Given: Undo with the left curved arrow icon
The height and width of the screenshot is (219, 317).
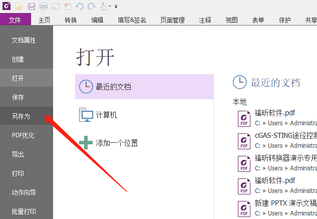Looking at the screenshot, I should click(x=80, y=7).
